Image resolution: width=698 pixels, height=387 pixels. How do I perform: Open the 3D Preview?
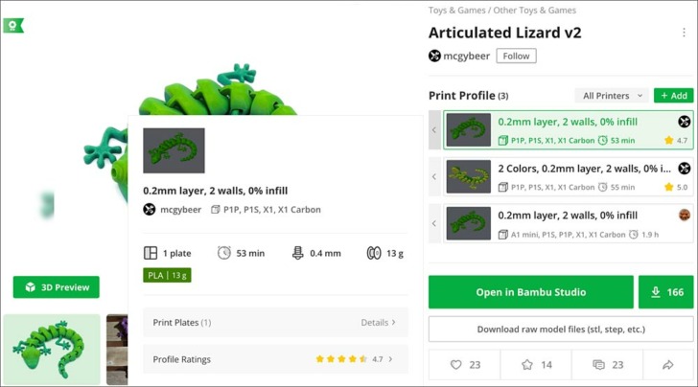(56, 287)
